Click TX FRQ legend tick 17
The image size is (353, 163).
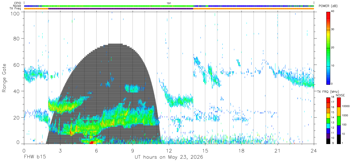pos(333,102)
